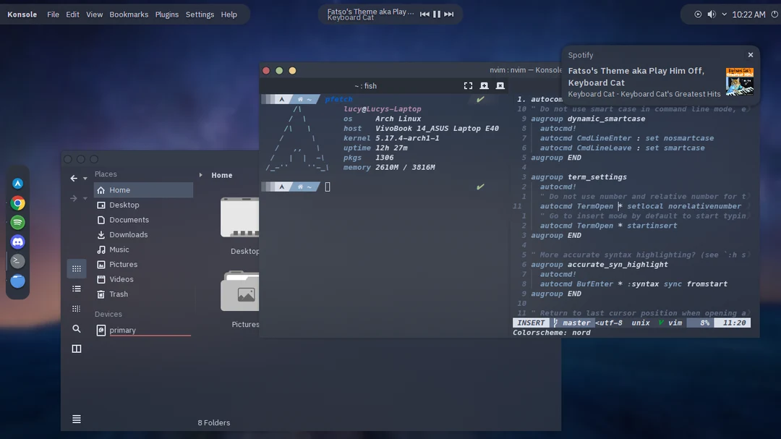
Task: Enable split view in Dolphin
Action: (x=77, y=348)
